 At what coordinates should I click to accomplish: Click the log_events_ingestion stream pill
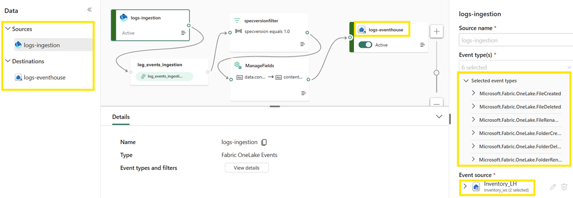[x=164, y=77]
